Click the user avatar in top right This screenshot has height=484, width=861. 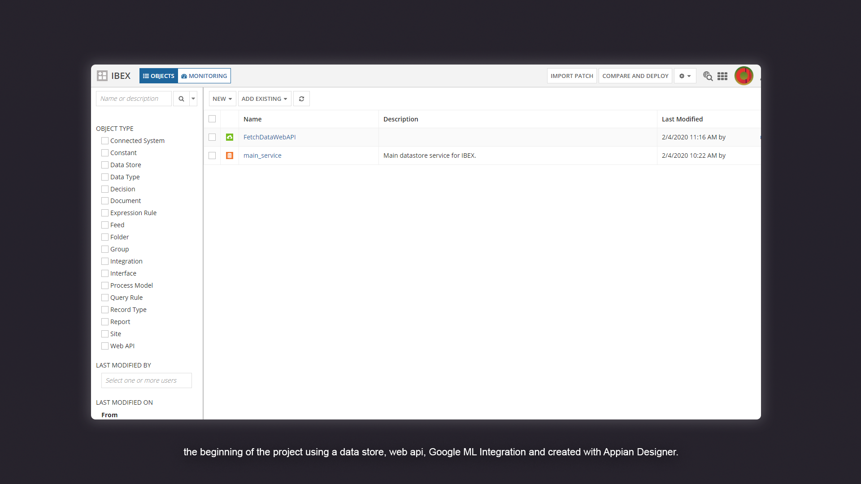[744, 76]
